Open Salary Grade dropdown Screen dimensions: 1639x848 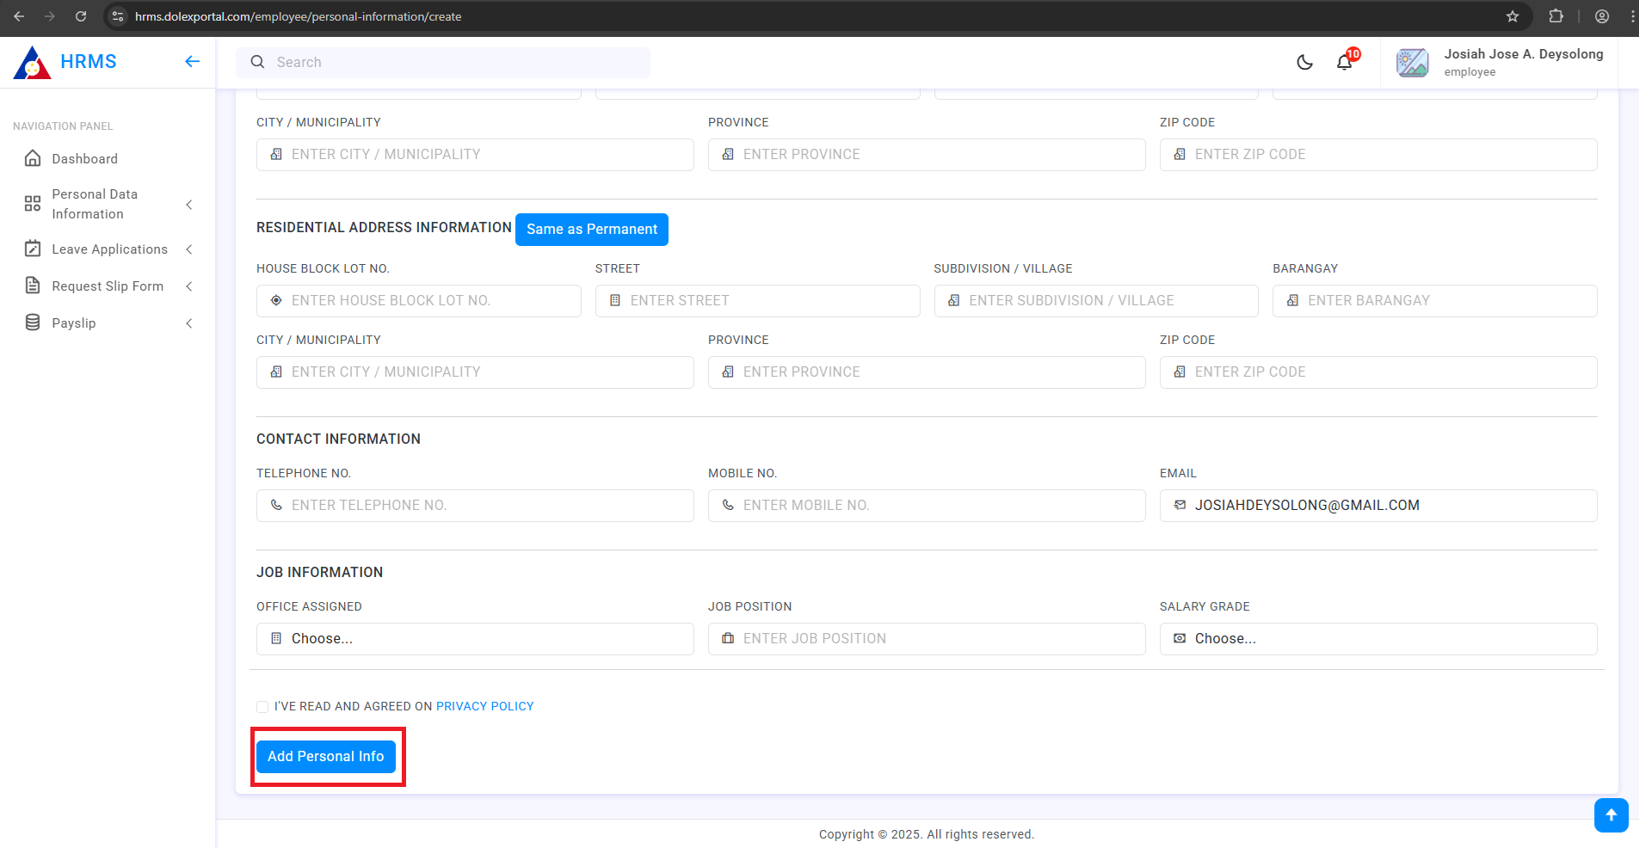pyautogui.click(x=1377, y=639)
